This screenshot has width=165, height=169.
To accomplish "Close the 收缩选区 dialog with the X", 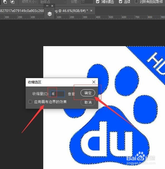I will click(x=94, y=82).
